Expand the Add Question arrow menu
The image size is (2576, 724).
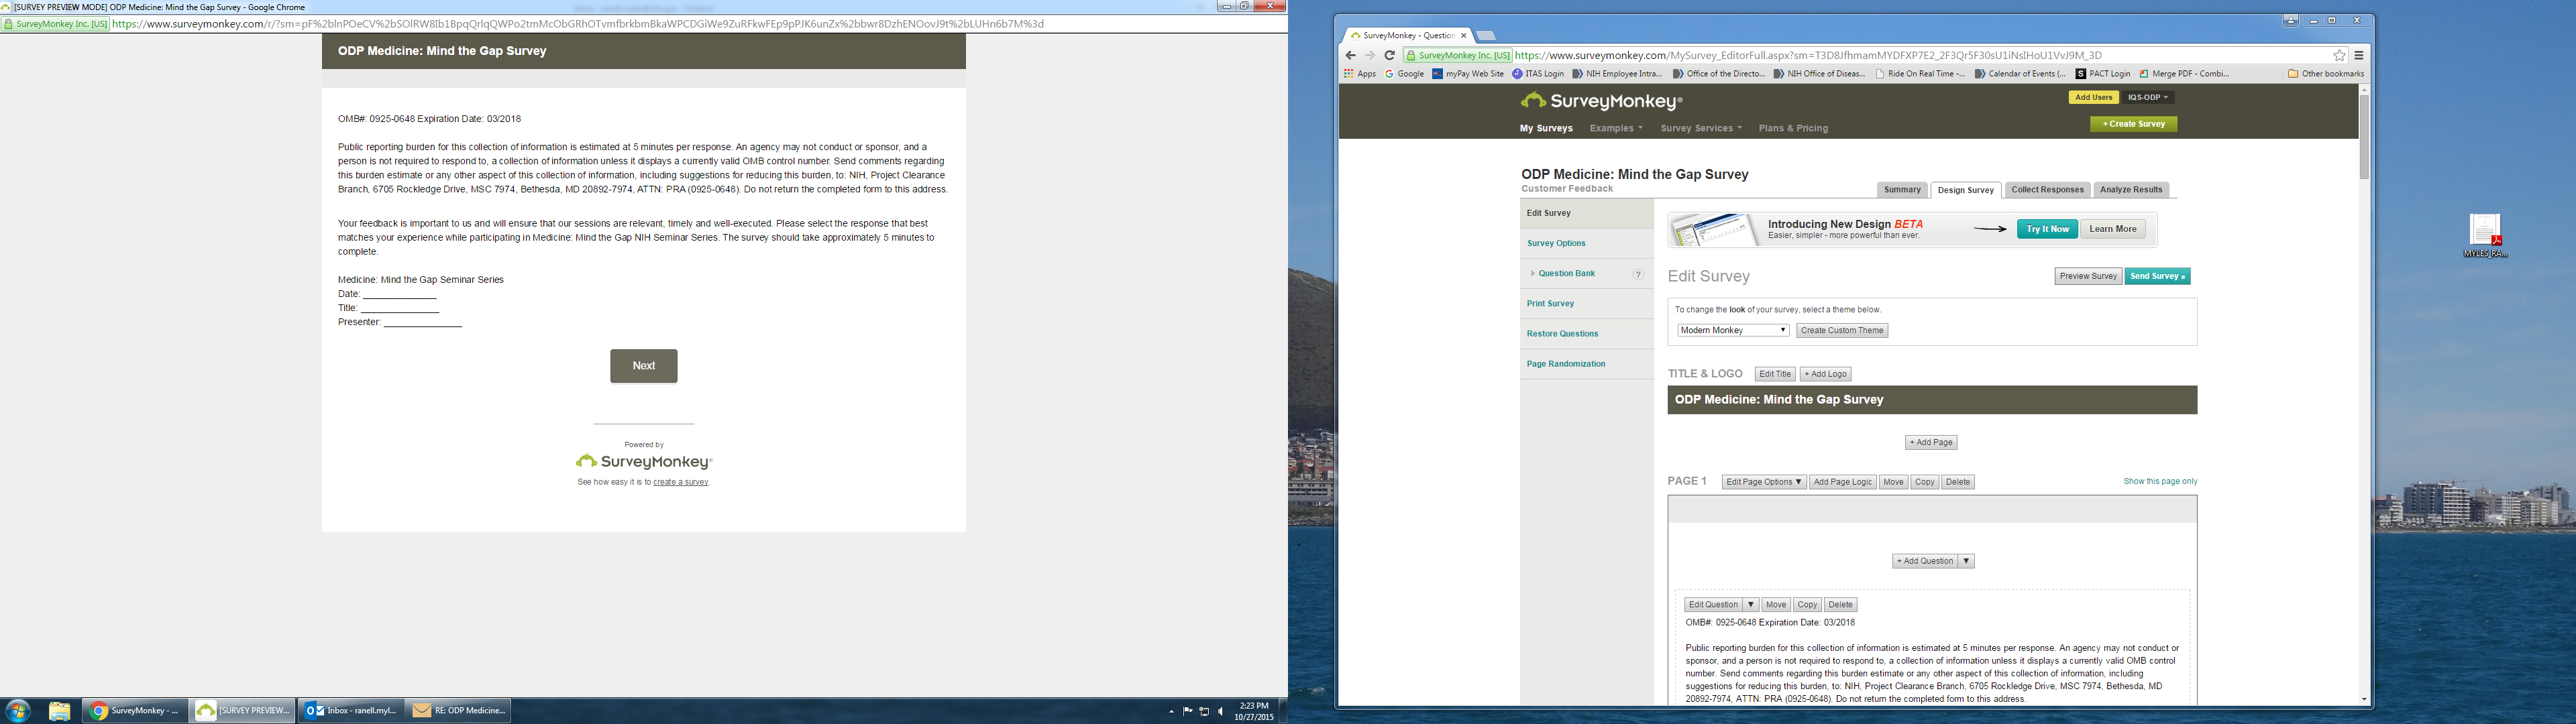(1966, 561)
